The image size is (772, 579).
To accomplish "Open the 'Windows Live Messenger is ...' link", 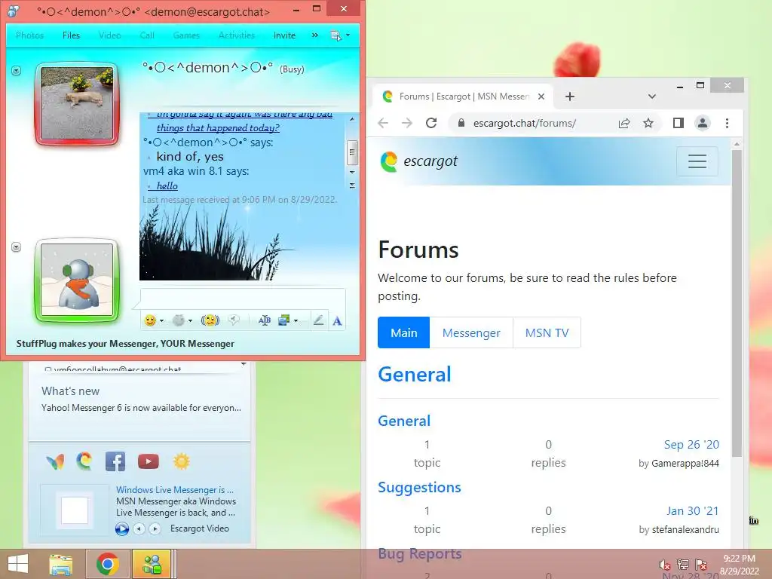I will [175, 490].
